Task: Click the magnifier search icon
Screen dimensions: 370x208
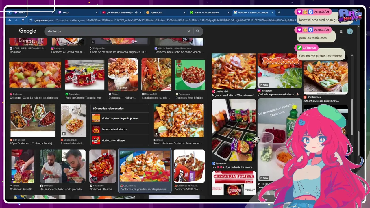Action: pos(198,31)
